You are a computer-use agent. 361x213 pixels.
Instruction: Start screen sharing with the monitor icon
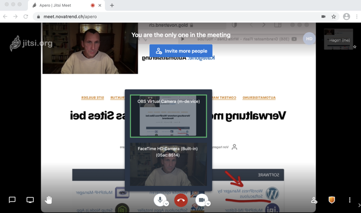(x=30, y=200)
